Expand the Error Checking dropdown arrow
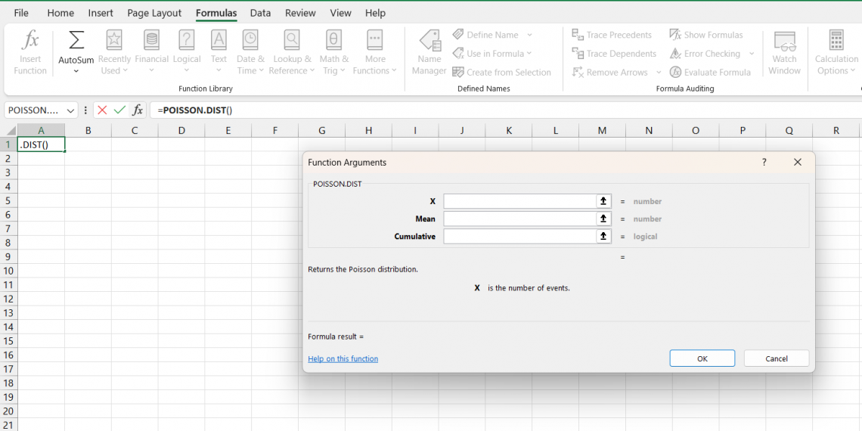Viewport: 862px width, 431px height. [752, 54]
